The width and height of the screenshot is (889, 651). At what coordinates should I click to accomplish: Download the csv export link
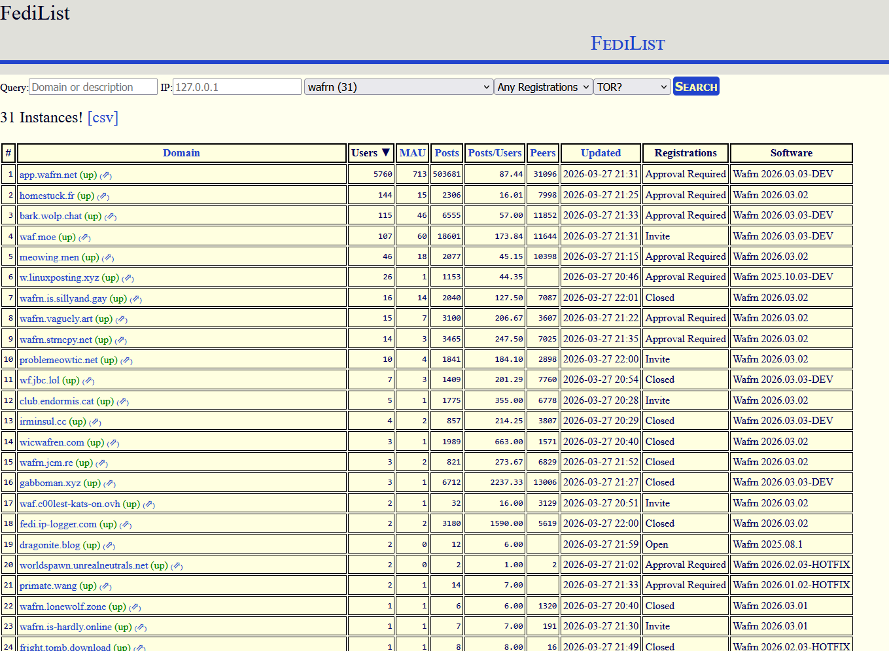103,118
